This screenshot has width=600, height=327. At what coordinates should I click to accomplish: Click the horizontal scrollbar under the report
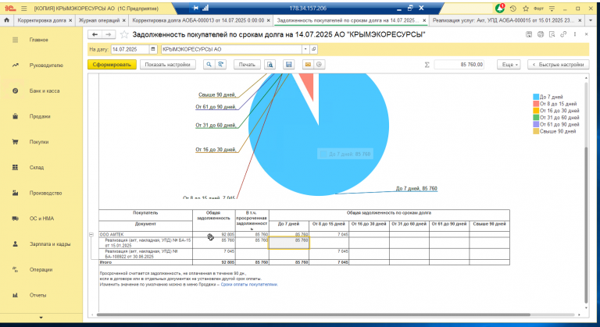313,315
